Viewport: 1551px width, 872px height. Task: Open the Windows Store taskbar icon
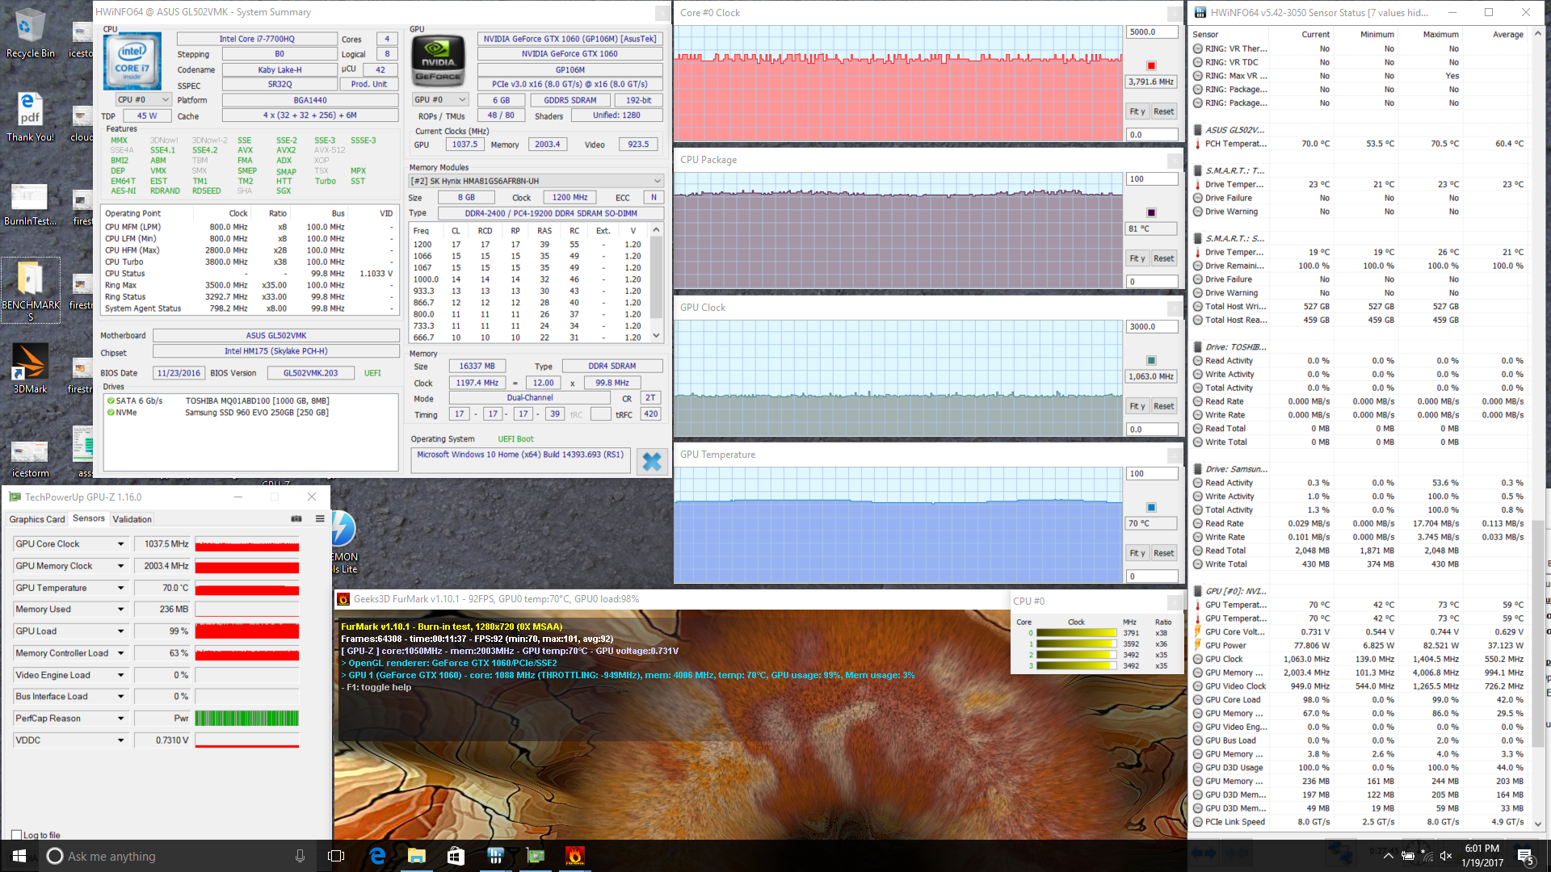pos(456,856)
